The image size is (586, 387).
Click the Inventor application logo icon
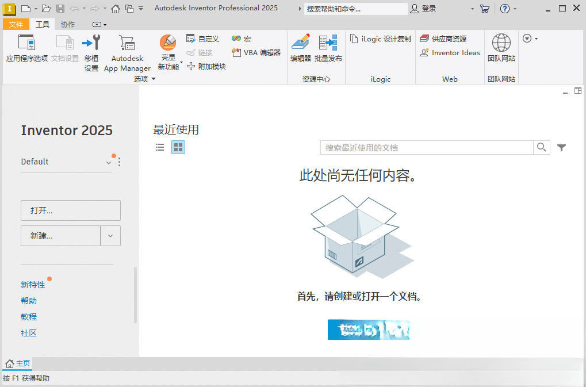click(x=9, y=8)
